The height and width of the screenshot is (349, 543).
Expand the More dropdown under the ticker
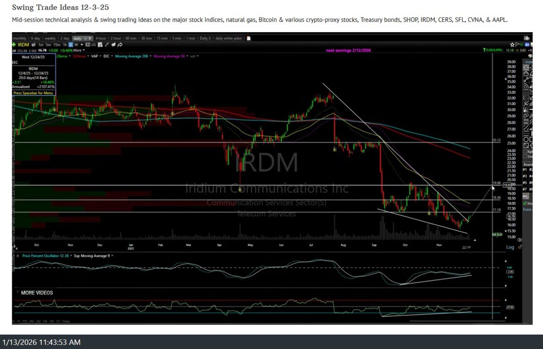click(77, 50)
